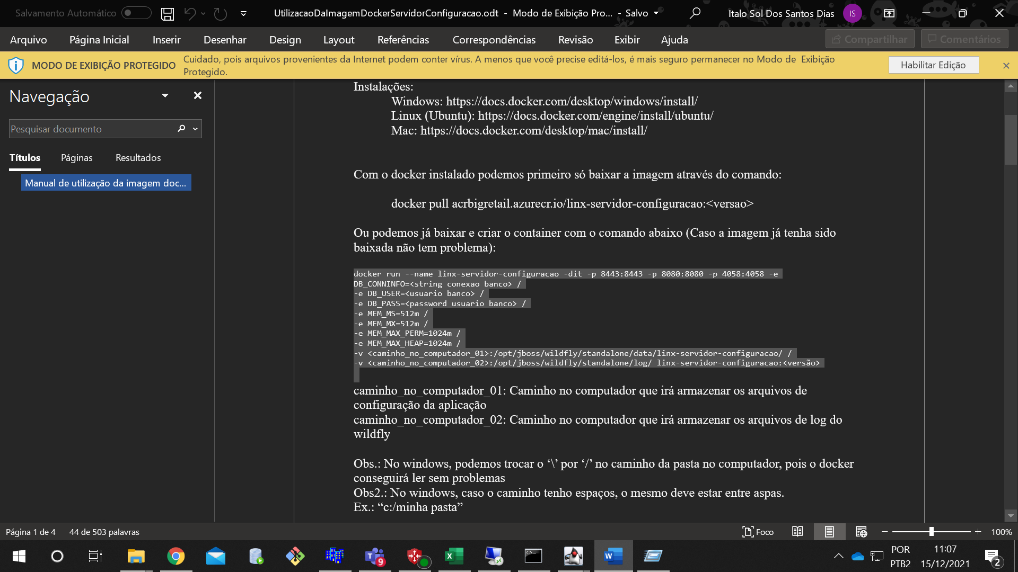Open the title bar search magnifier
1018x572 pixels.
(695, 13)
